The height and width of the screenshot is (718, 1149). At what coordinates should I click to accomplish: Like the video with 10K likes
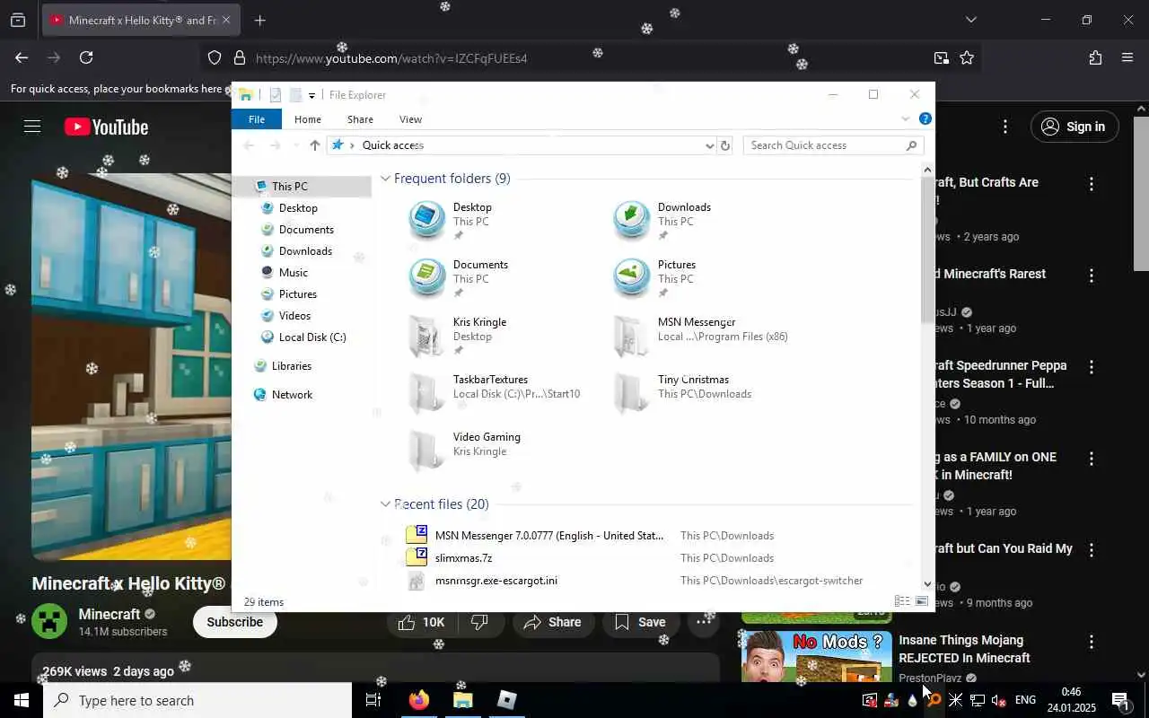coord(422,622)
